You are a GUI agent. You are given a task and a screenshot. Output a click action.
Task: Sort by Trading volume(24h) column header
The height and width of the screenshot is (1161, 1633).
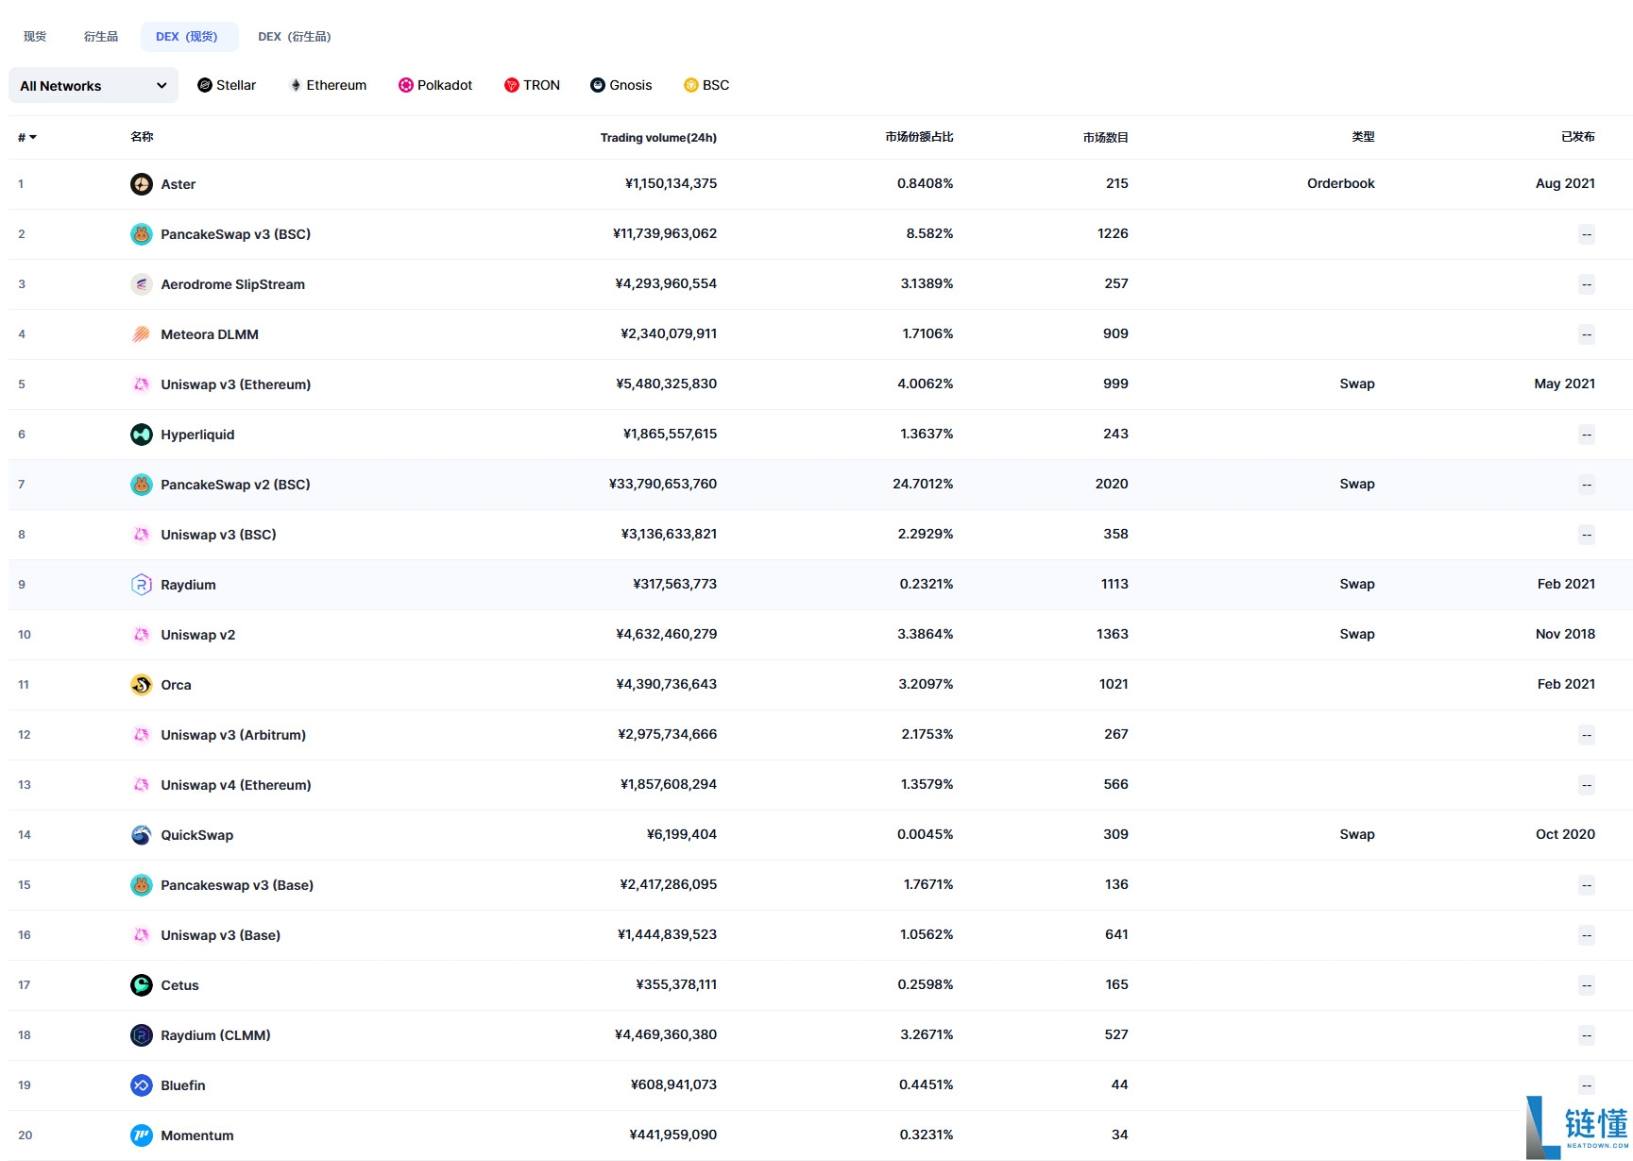658,138
